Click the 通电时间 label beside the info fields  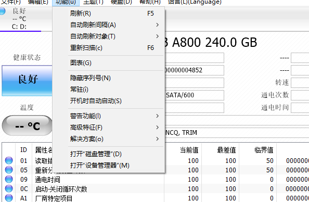point(275,108)
